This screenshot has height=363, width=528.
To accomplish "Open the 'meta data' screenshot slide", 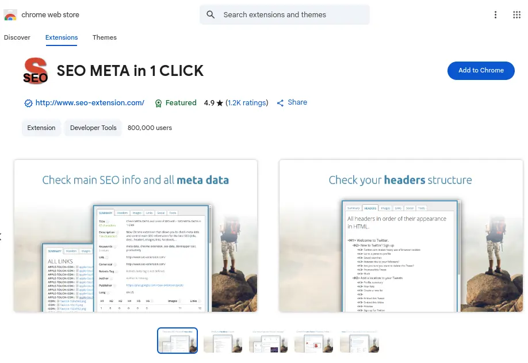I will [x=136, y=236].
